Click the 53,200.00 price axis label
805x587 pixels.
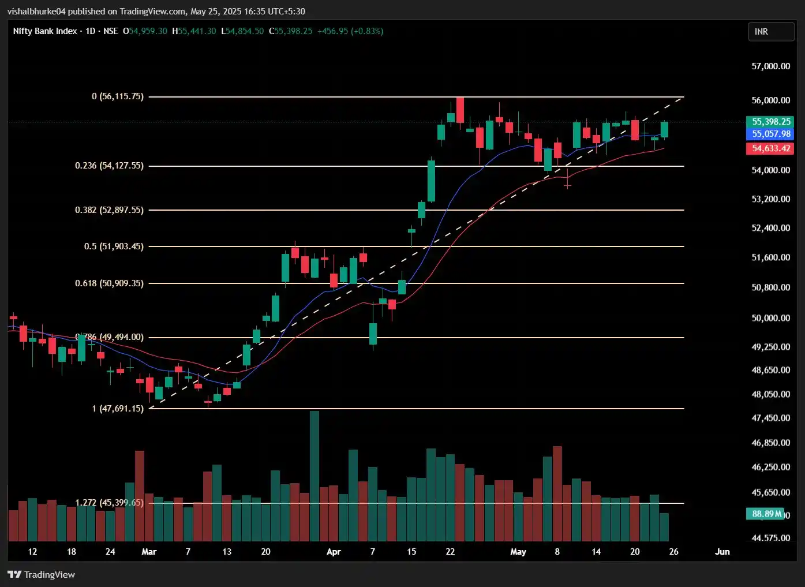tap(770, 199)
